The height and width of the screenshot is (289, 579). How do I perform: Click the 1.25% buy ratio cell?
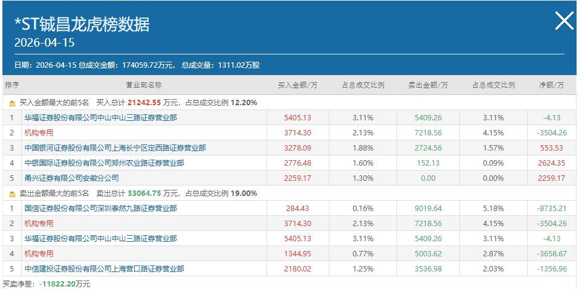pos(363,269)
